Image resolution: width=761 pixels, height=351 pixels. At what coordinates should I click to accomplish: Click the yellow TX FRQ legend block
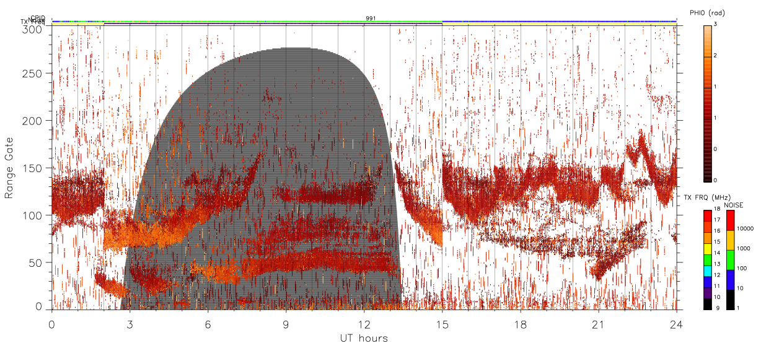[x=707, y=249]
